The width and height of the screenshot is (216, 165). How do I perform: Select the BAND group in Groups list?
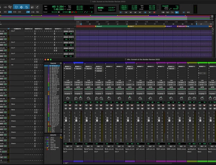[x=52, y=139]
